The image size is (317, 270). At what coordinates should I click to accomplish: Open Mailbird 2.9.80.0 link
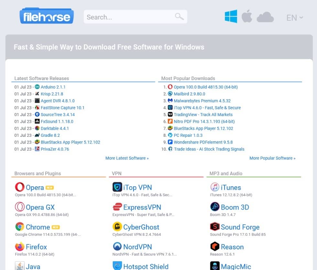point(190,94)
